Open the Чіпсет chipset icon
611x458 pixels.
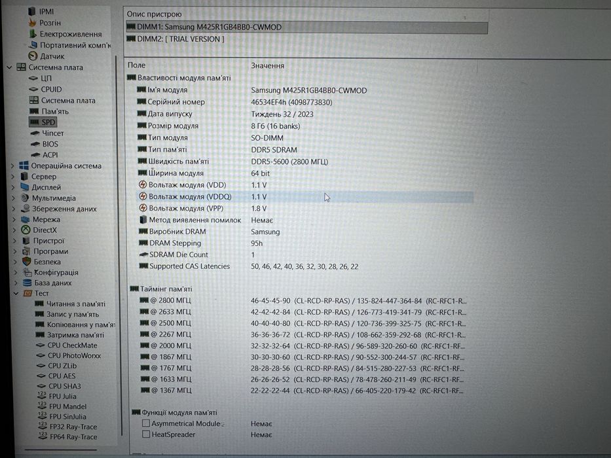[35, 133]
